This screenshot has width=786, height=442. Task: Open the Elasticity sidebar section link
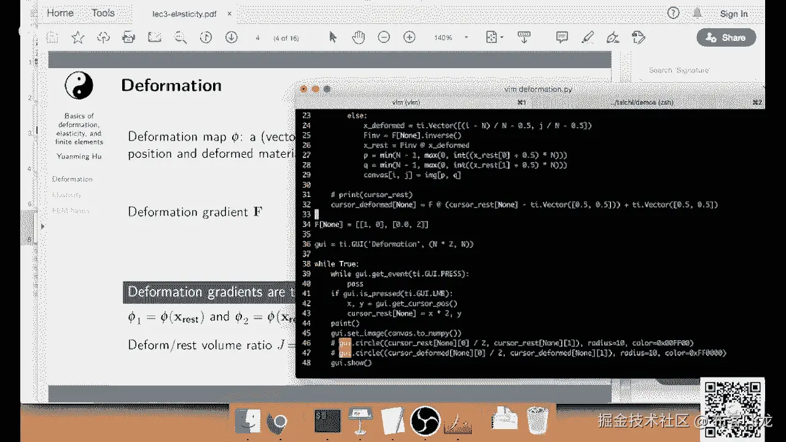pos(67,195)
